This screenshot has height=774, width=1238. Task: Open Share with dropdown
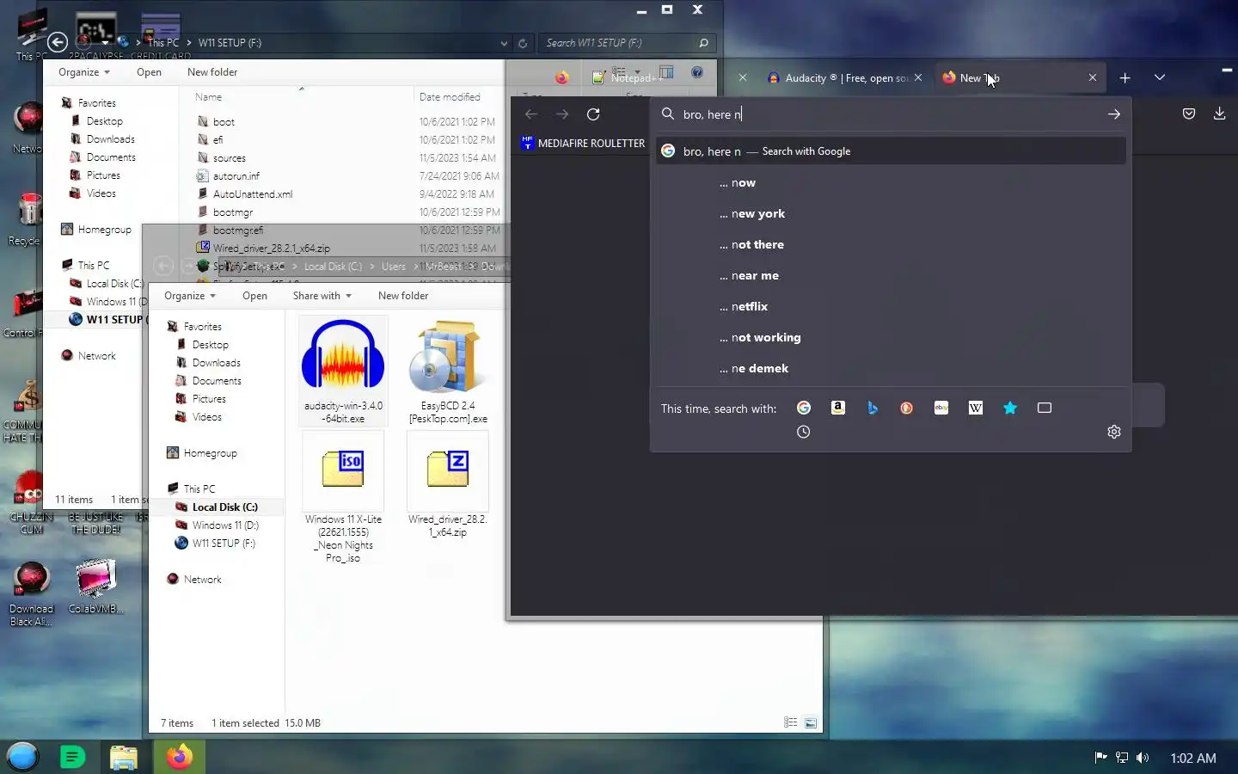click(322, 296)
